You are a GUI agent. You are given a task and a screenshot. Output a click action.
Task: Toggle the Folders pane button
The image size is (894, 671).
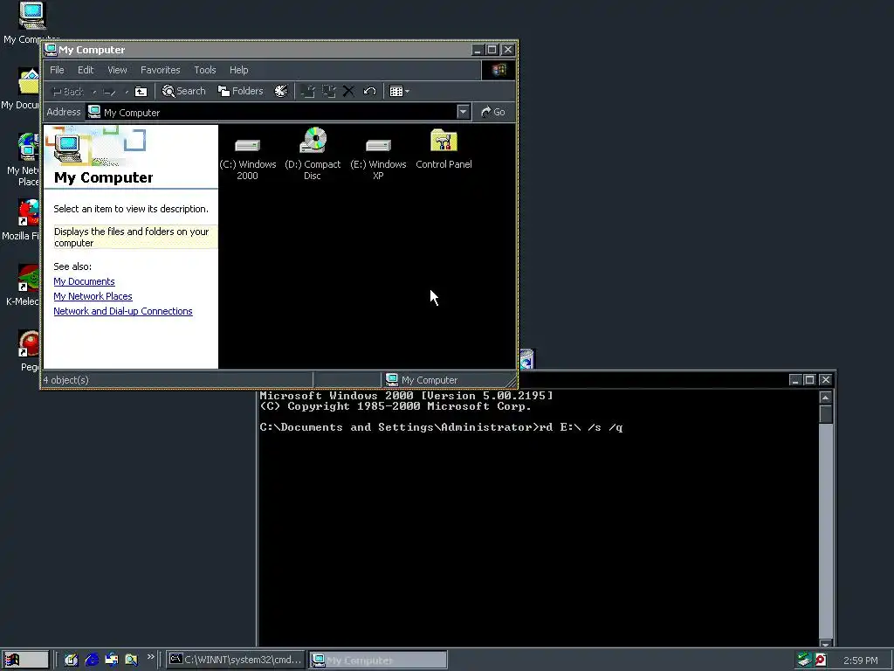click(241, 91)
